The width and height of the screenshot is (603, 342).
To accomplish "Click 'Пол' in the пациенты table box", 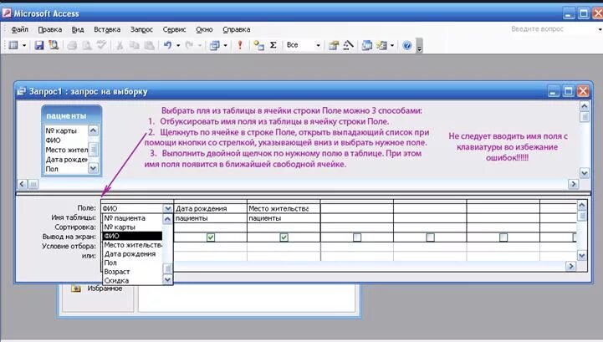I will click(52, 169).
